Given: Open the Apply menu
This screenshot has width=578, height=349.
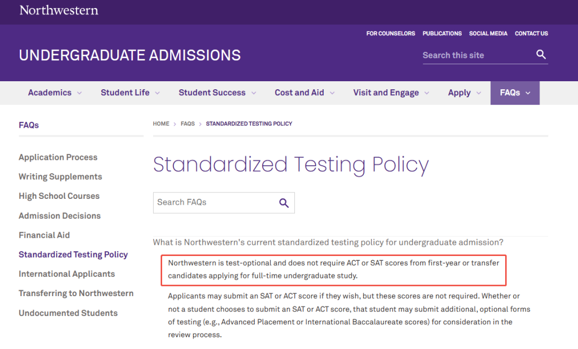Looking at the screenshot, I should (x=465, y=93).
